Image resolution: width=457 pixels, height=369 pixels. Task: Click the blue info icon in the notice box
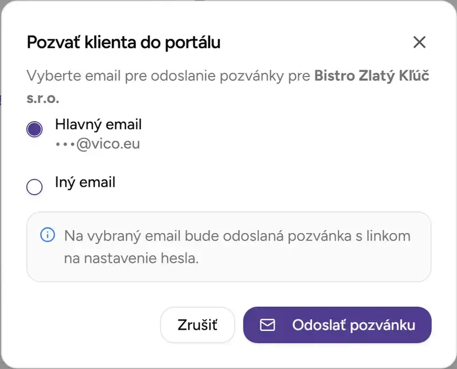click(x=47, y=235)
